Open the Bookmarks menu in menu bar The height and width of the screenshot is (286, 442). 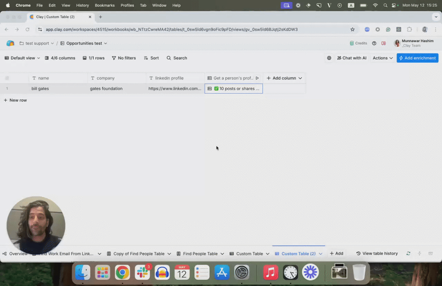[104, 5]
